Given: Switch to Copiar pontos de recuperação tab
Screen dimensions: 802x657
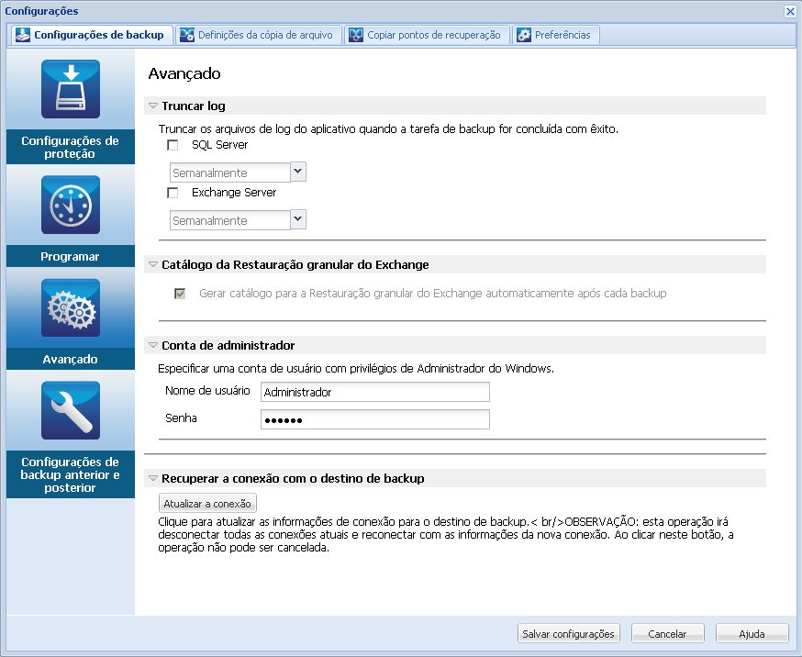Looking at the screenshot, I should pyautogui.click(x=427, y=35).
